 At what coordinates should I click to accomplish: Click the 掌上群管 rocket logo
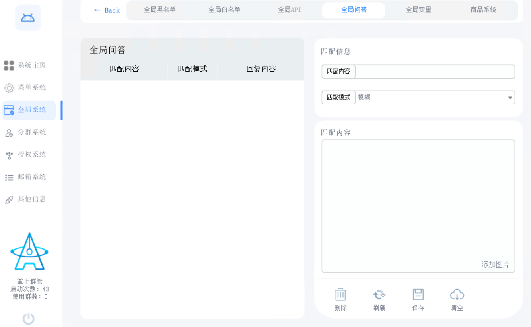29,252
